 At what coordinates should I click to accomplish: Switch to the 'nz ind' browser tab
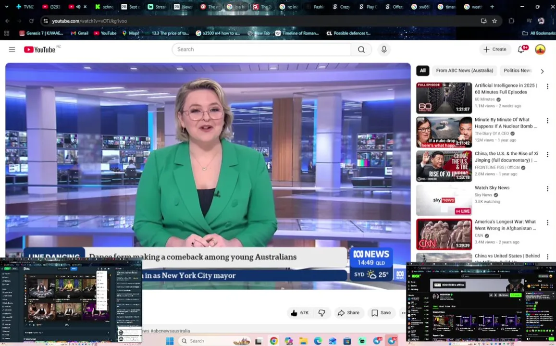coord(289,7)
